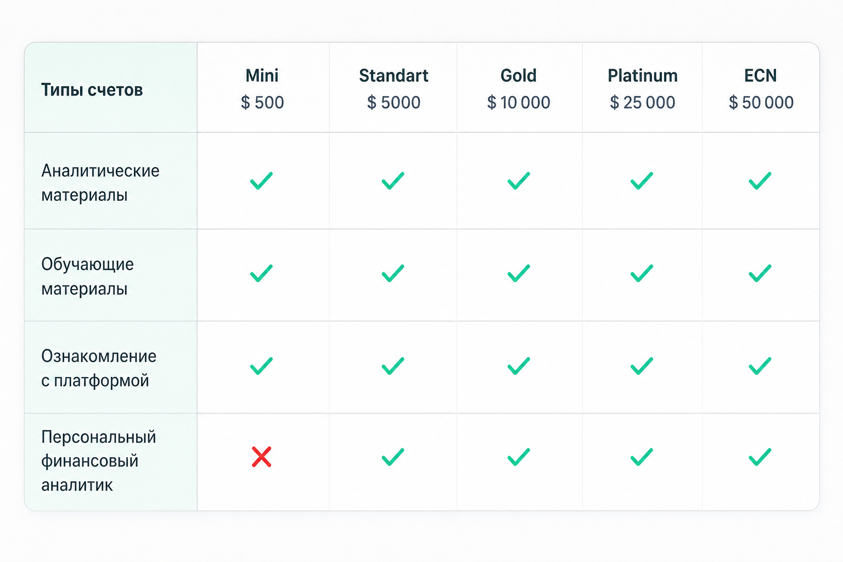This screenshot has width=843, height=562.
Task: Click the red cross for Mini personal analyst
Action: pyautogui.click(x=262, y=457)
